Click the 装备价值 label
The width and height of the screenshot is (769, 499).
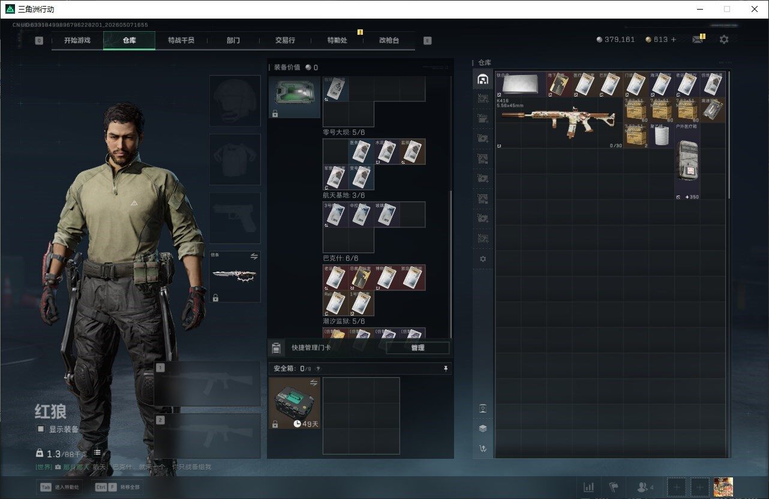pos(287,68)
